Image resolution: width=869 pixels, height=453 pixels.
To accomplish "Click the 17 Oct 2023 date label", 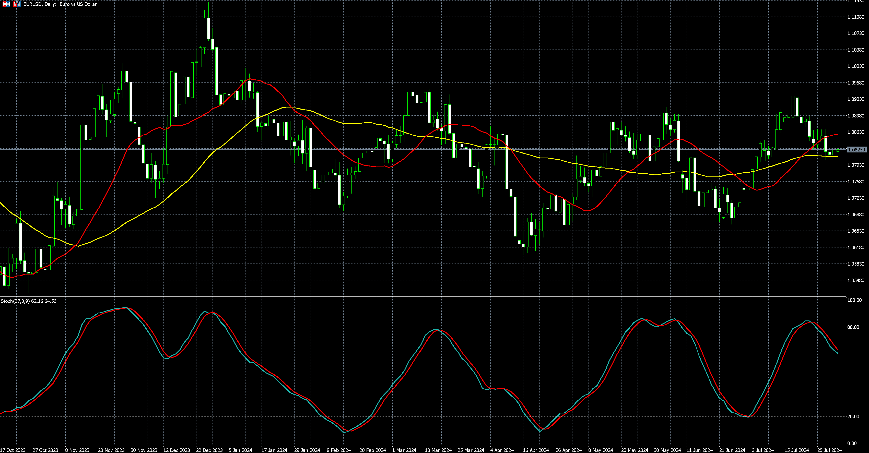I will (x=13, y=450).
